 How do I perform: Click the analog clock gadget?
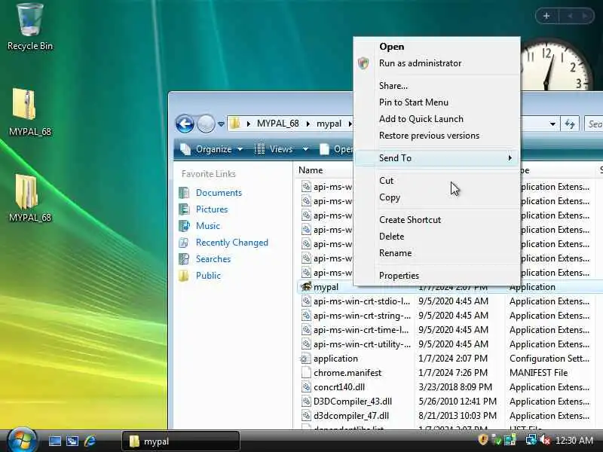pyautogui.click(x=555, y=66)
